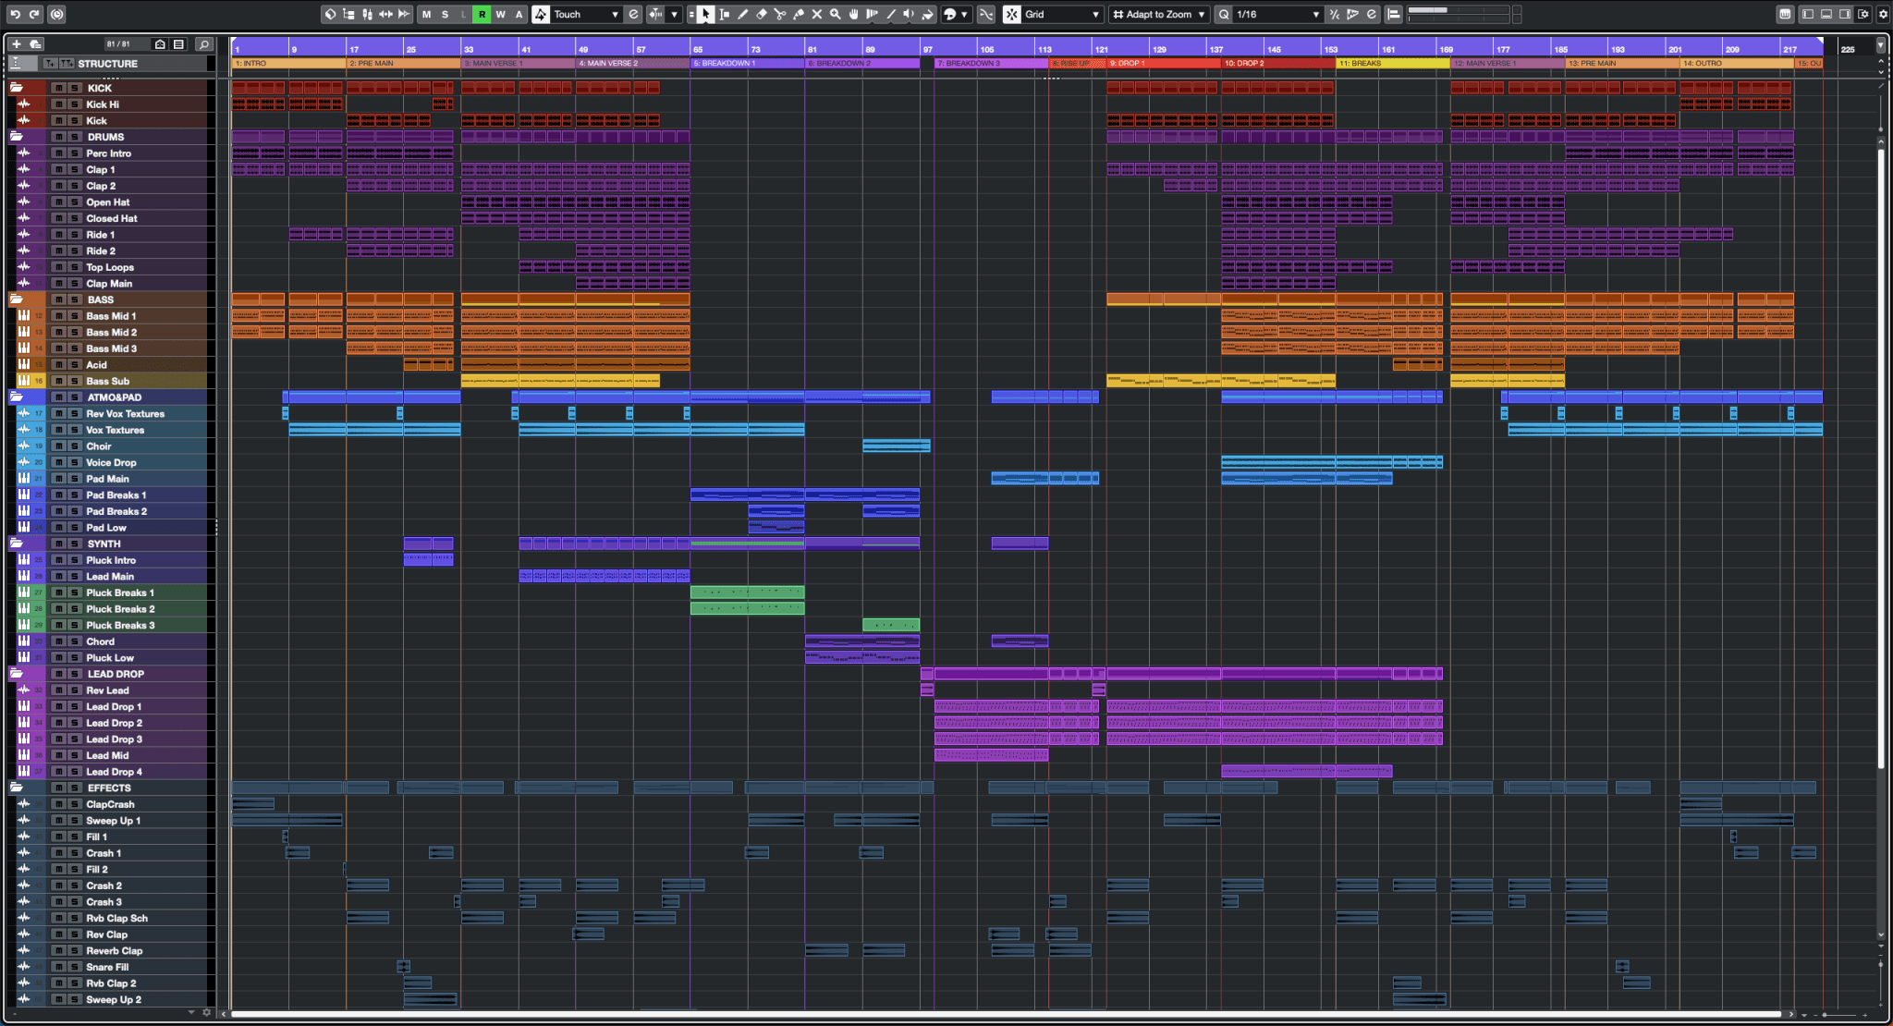Solo the Bass Sub track
1893x1026 pixels.
point(73,380)
